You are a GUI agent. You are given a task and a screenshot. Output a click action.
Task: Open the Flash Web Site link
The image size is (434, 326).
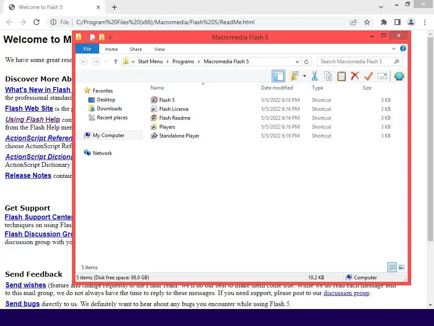[29, 108]
